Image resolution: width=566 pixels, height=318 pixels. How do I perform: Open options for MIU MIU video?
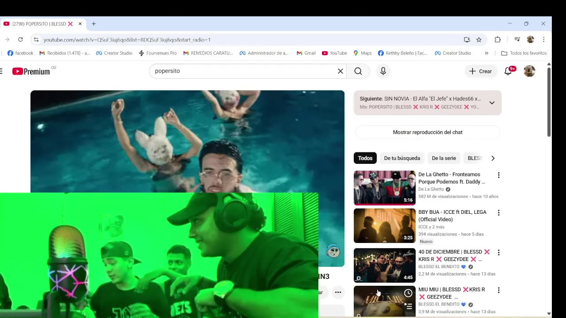(x=498, y=290)
